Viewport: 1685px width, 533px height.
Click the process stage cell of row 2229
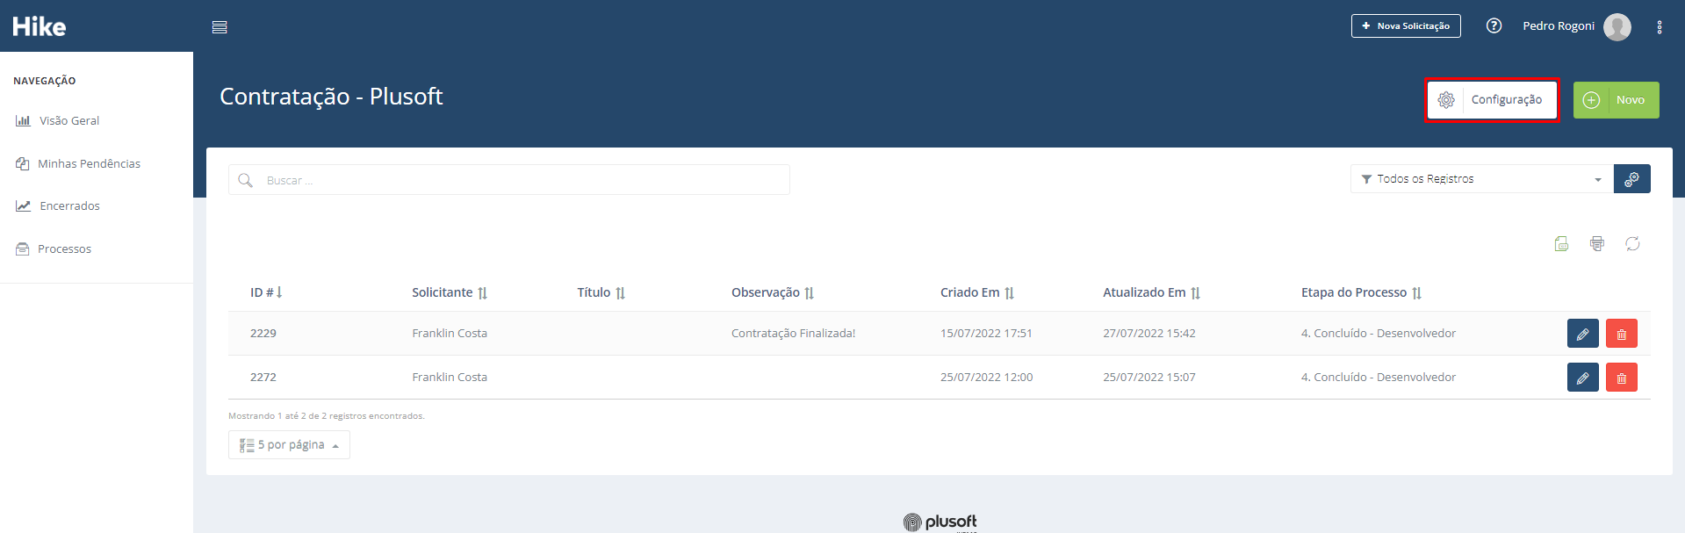click(x=1379, y=334)
